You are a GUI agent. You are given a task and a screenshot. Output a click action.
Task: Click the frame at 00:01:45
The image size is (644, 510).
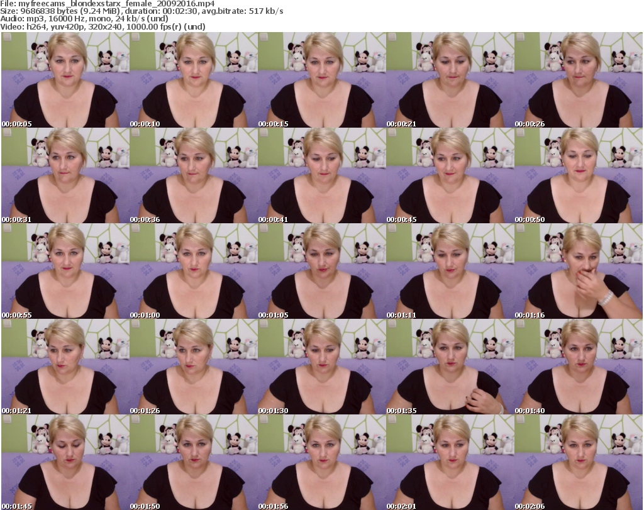65,462
